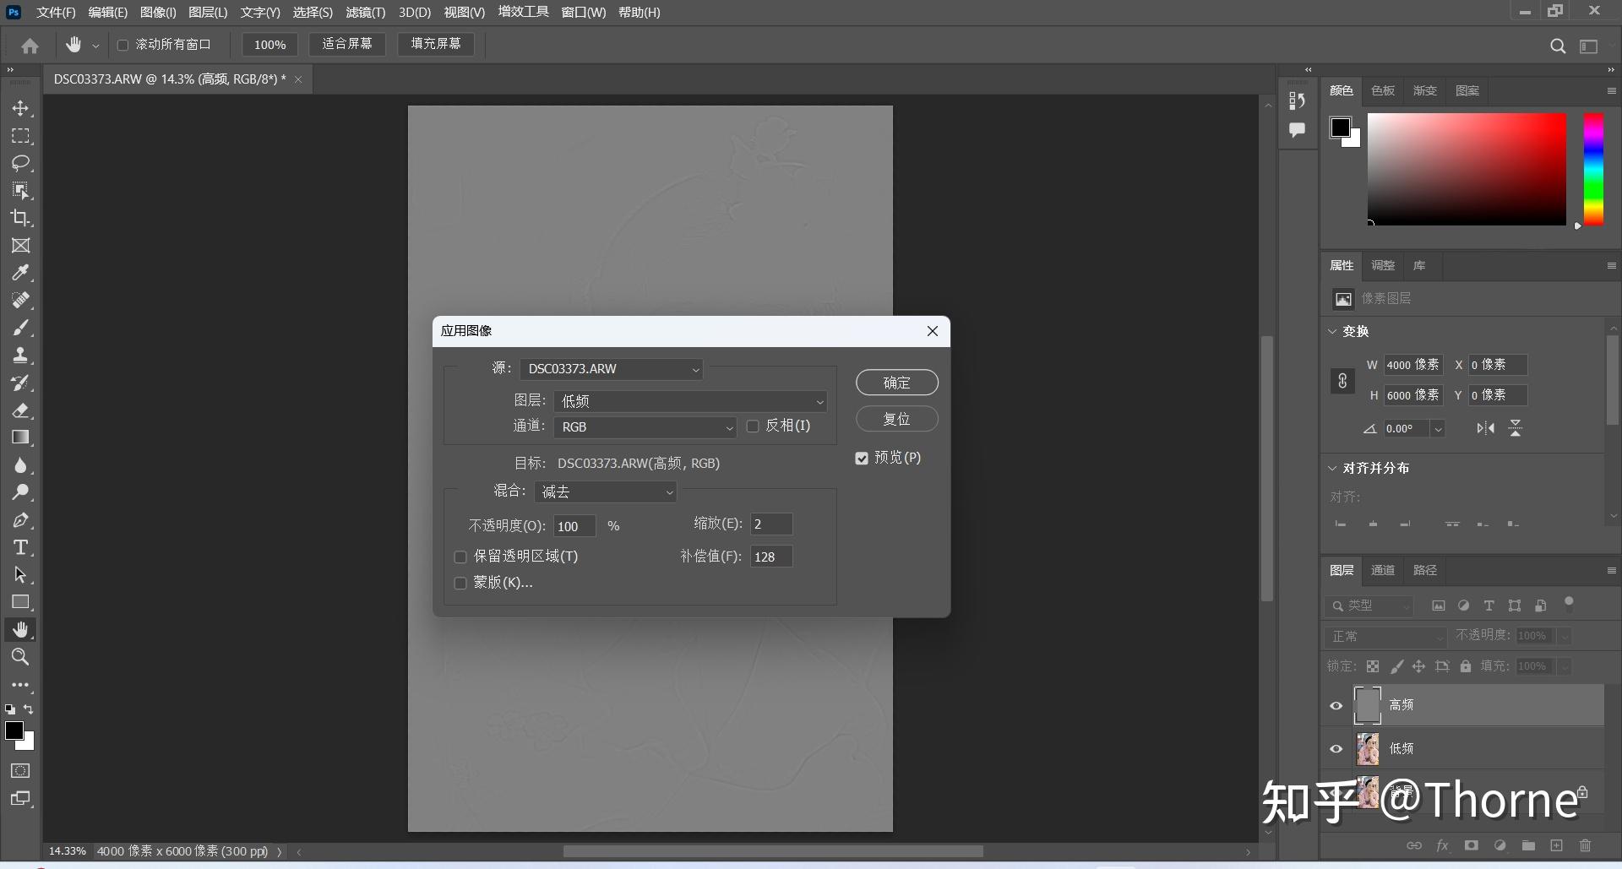Select the Clone Stamp tool
1622x869 pixels.
click(x=21, y=355)
